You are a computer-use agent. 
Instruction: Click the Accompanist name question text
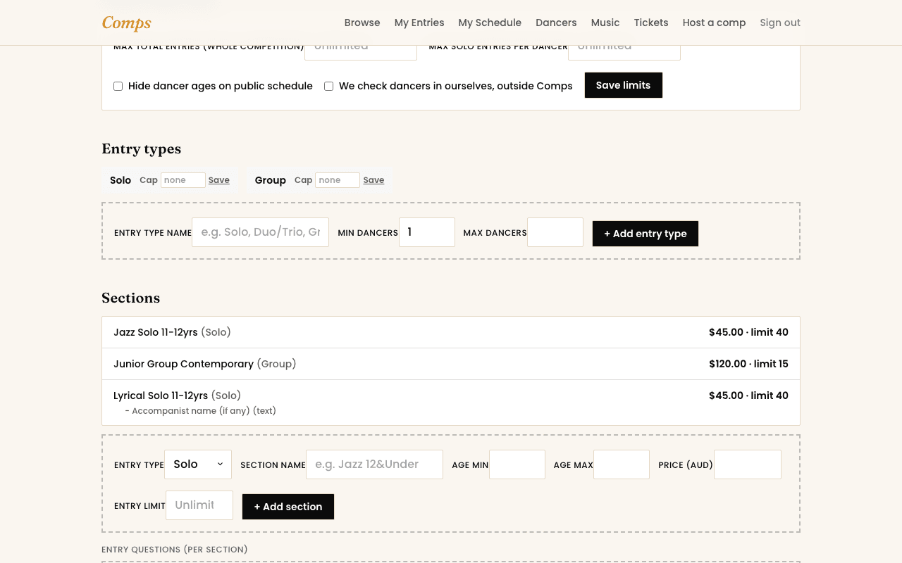tap(200, 411)
